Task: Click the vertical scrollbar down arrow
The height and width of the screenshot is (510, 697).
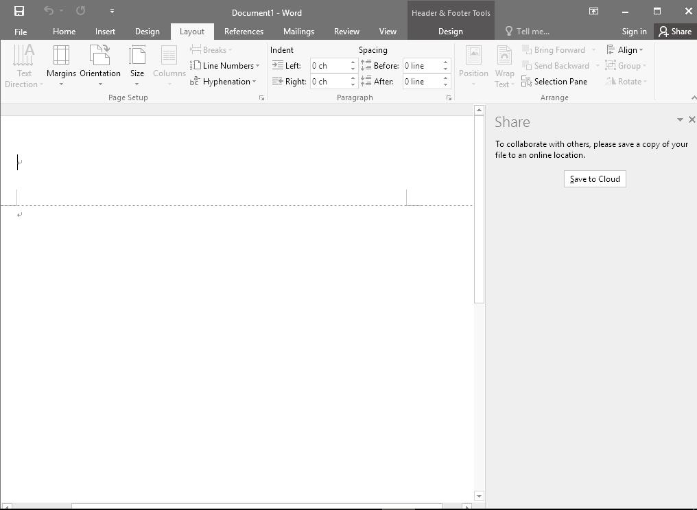Action: [x=479, y=496]
